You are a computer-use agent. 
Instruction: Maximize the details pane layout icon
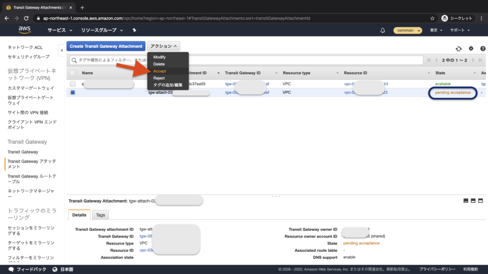(x=480, y=201)
